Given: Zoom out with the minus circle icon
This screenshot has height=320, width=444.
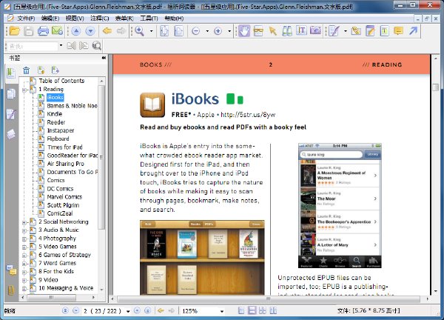Looking at the screenshot, I should click(195, 31).
